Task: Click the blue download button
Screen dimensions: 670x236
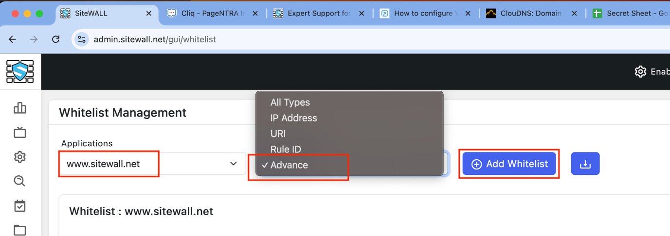Action: tap(585, 164)
